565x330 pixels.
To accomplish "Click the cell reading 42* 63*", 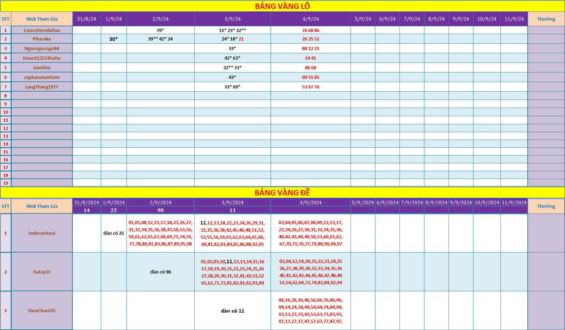I will (x=233, y=58).
